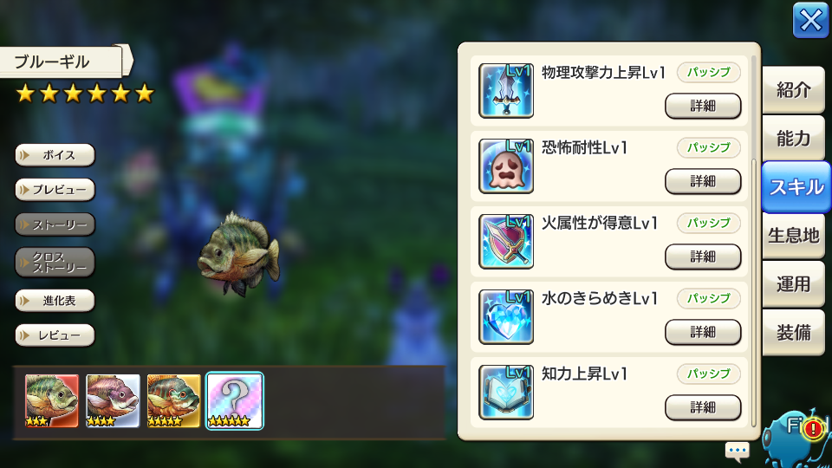The width and height of the screenshot is (832, 468).
Task: Tap the 物理攻撃力上昇 sword skill icon
Action: click(x=505, y=91)
